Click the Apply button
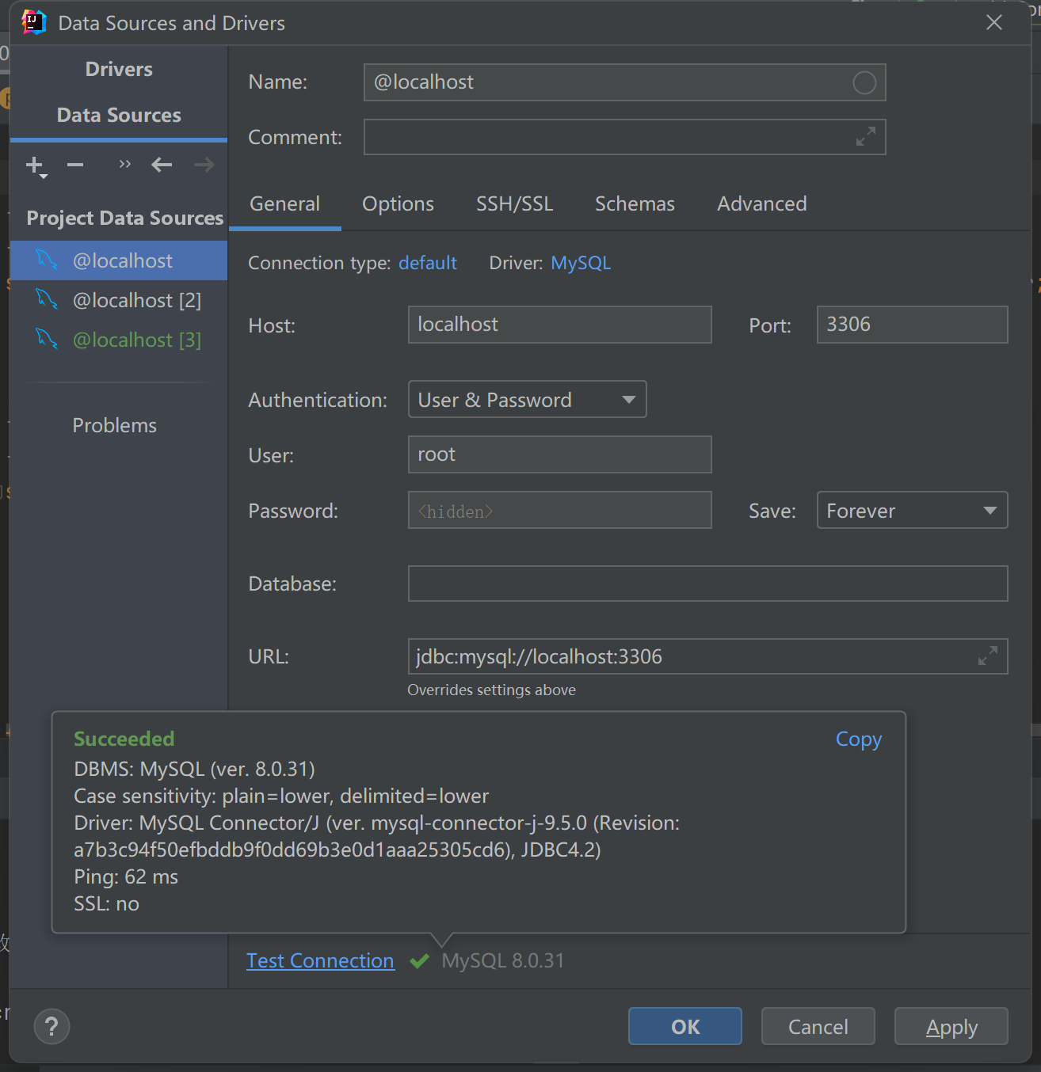Viewport: 1041px width, 1072px height. [951, 1027]
